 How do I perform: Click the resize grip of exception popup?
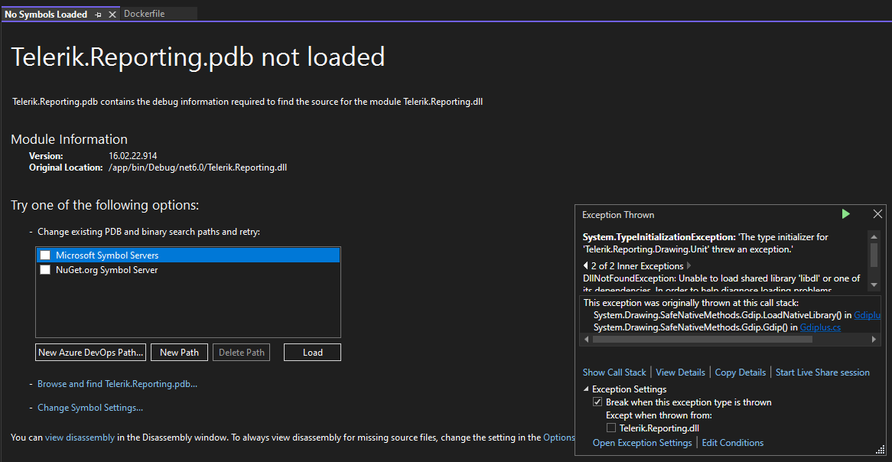click(x=881, y=450)
